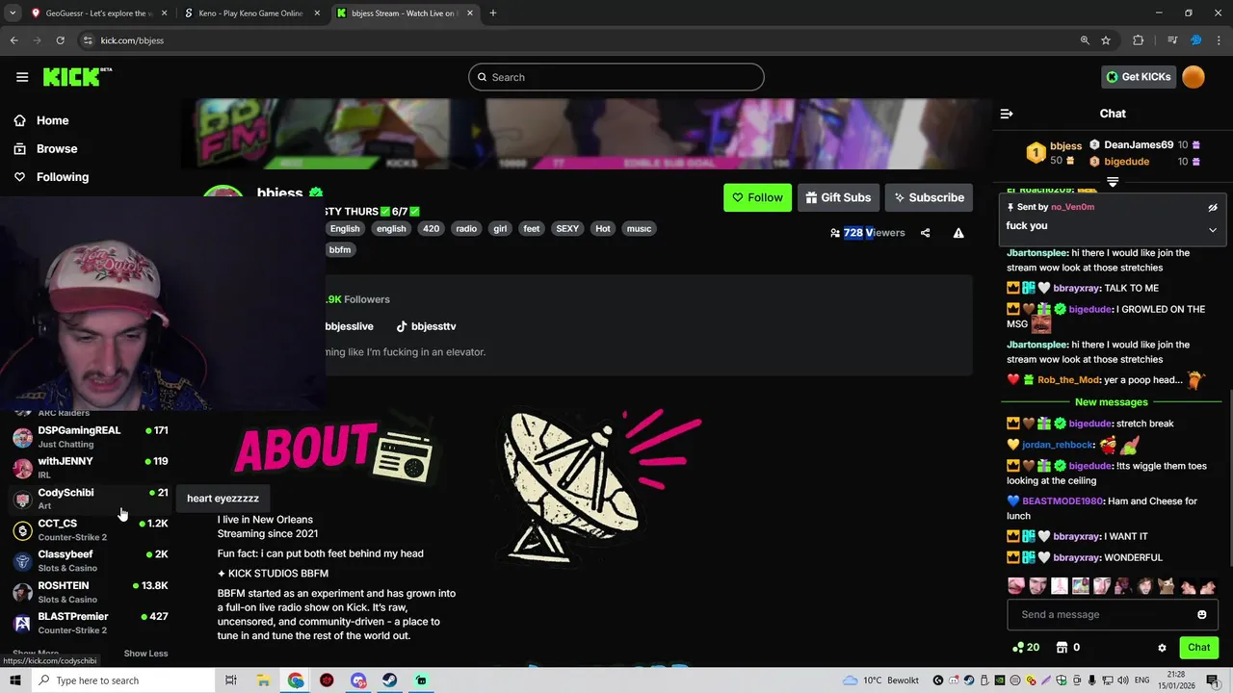Screen dimensions: 1233x693
Task: Reload the page
Action: [60, 40]
